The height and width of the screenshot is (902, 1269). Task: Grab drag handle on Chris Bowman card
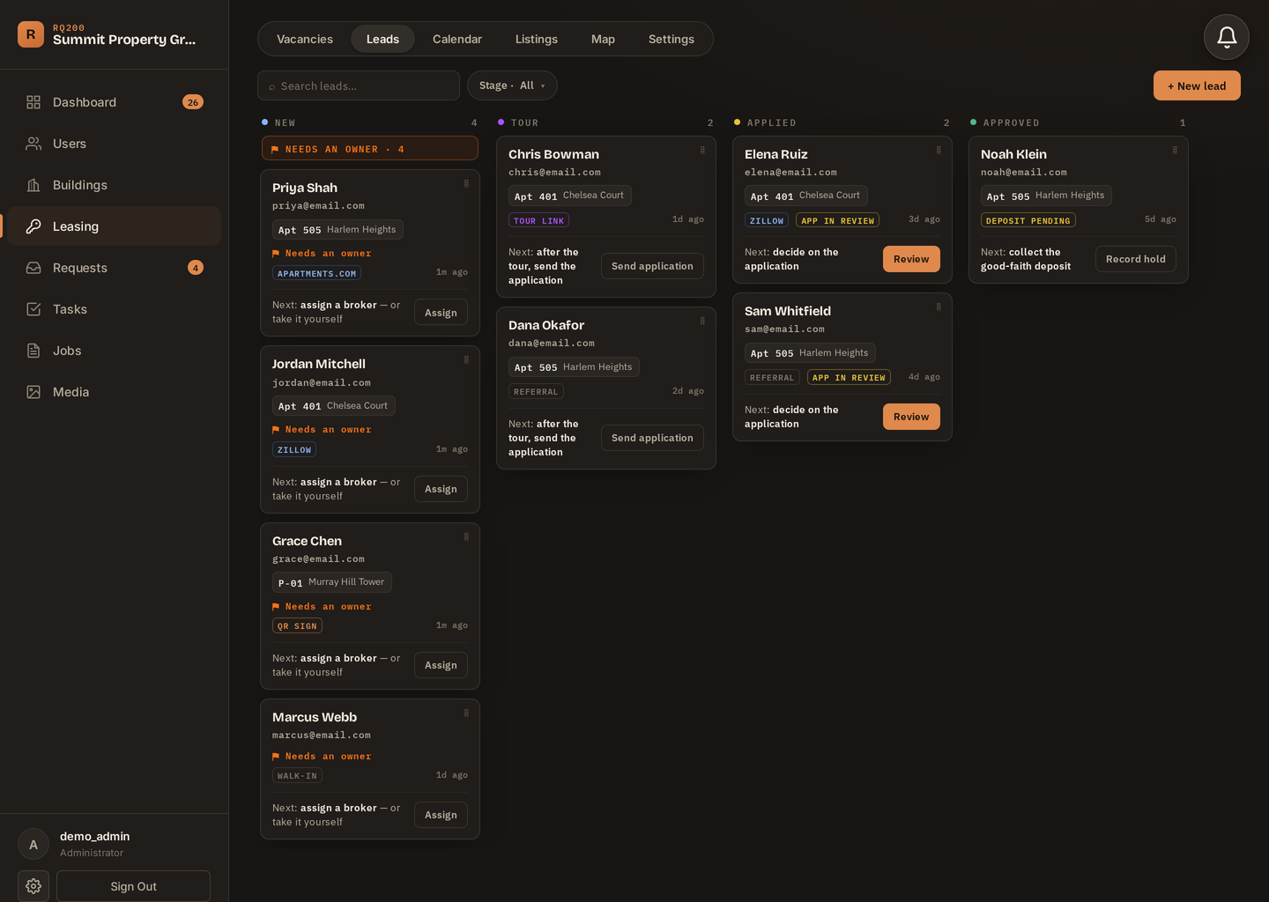point(702,150)
